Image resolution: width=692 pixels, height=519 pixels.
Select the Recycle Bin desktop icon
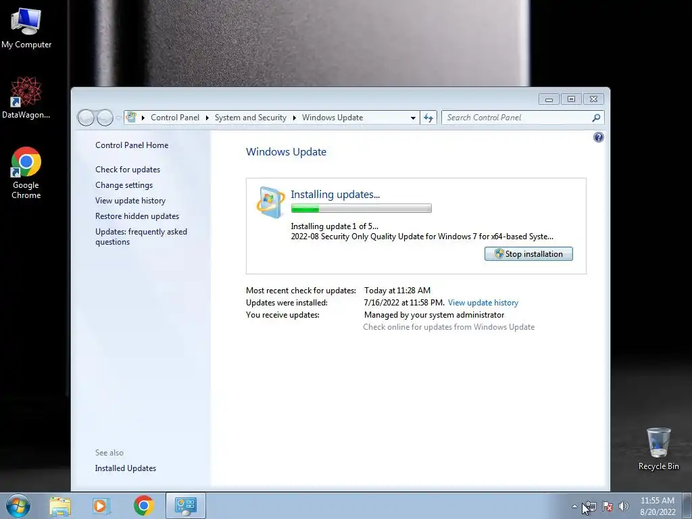tap(658, 449)
